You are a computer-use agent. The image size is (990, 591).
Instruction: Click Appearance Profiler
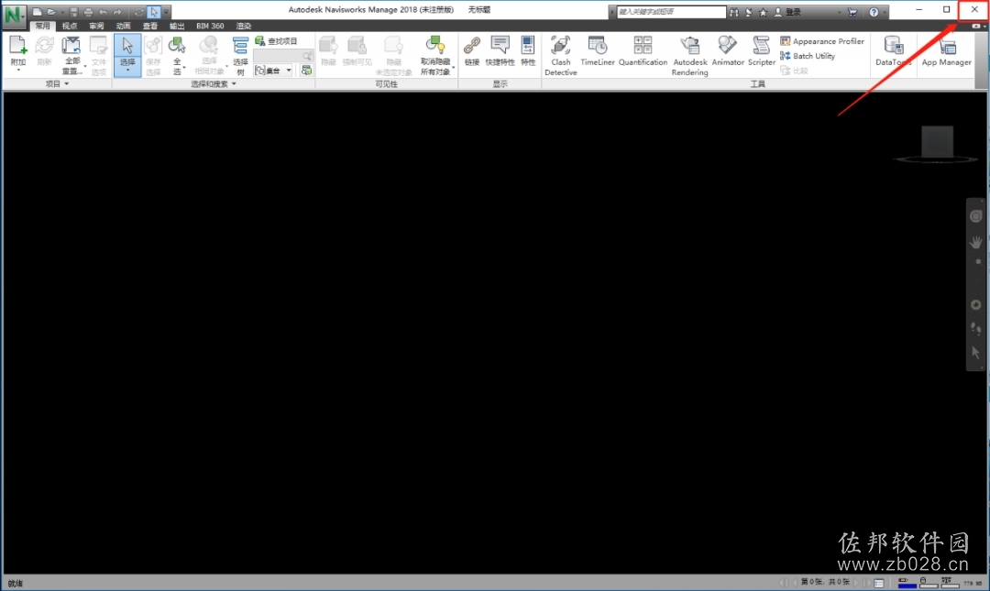822,41
